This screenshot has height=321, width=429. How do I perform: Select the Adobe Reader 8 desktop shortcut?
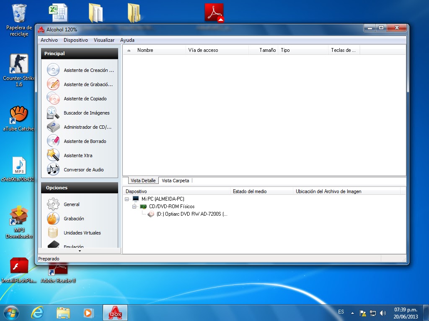(58, 273)
